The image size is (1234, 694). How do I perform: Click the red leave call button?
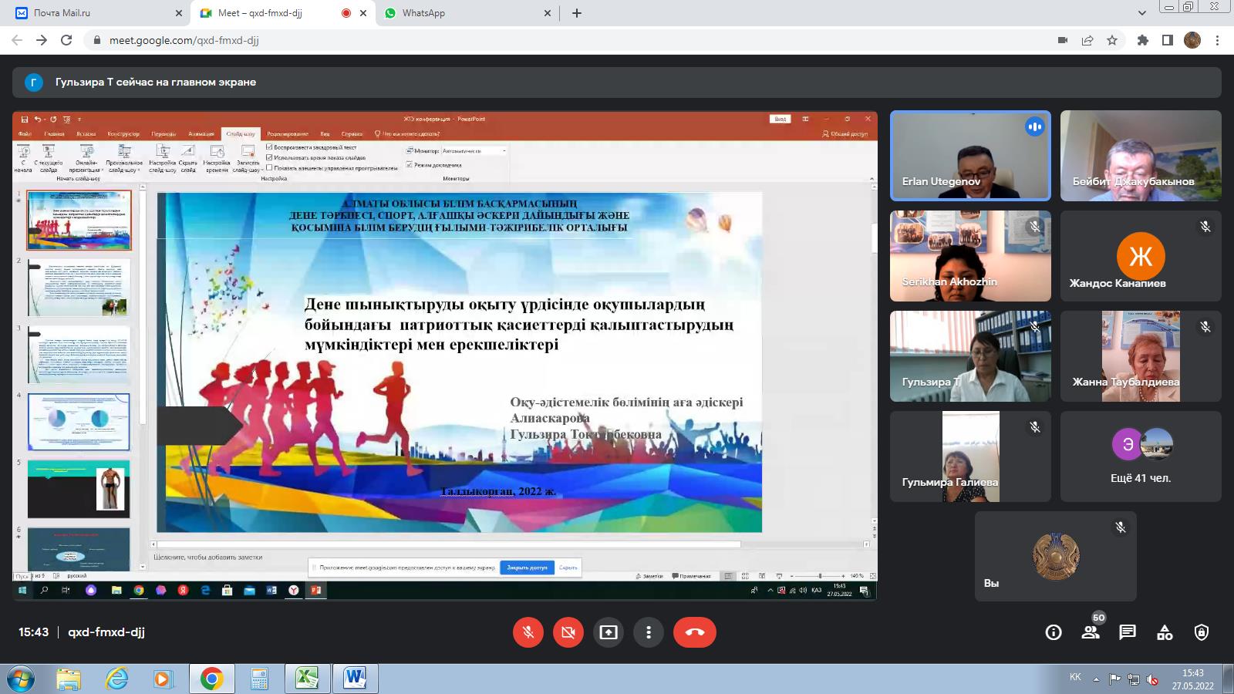pyautogui.click(x=694, y=632)
